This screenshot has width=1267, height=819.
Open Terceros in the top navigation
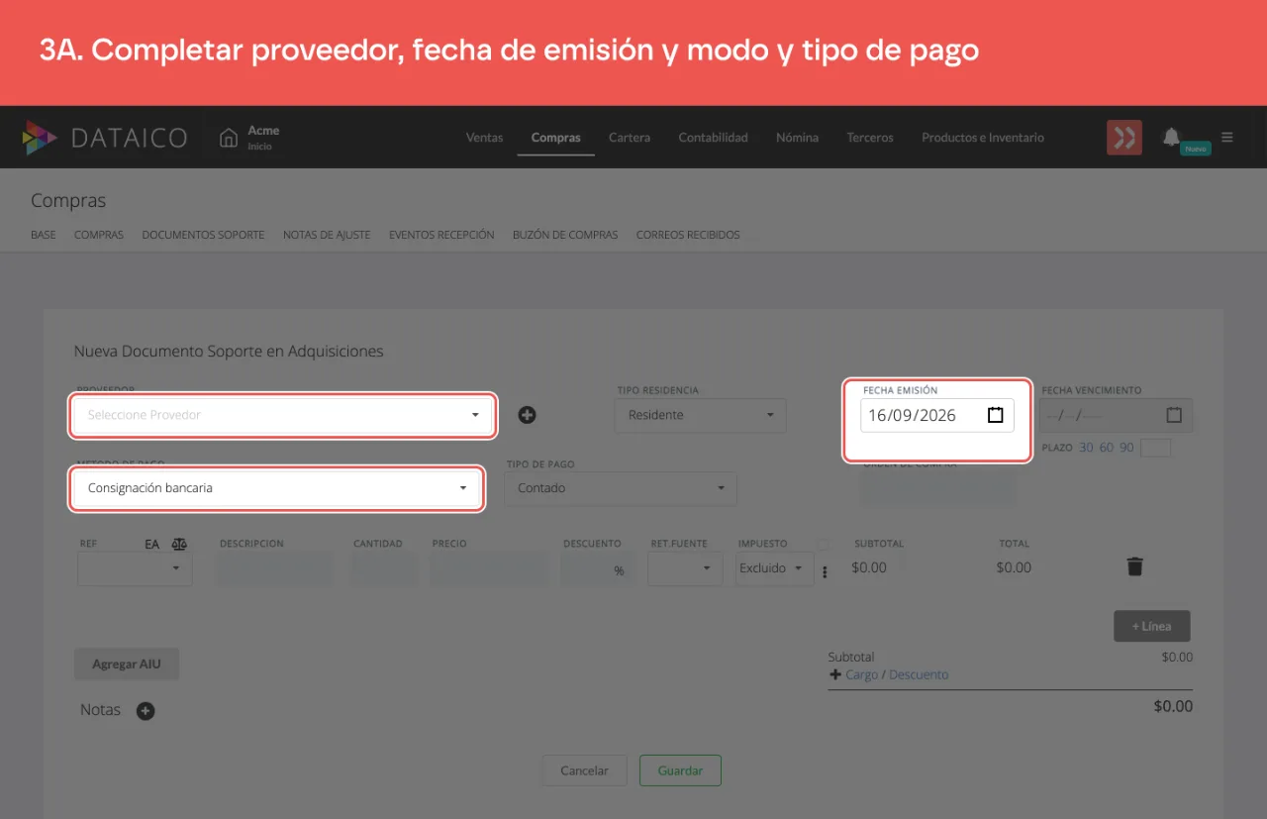(870, 138)
